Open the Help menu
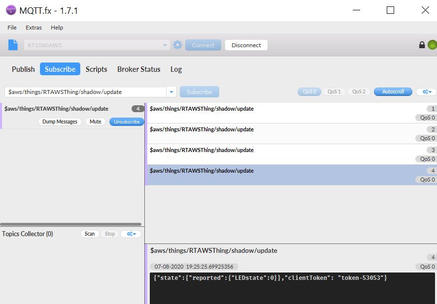 (57, 28)
